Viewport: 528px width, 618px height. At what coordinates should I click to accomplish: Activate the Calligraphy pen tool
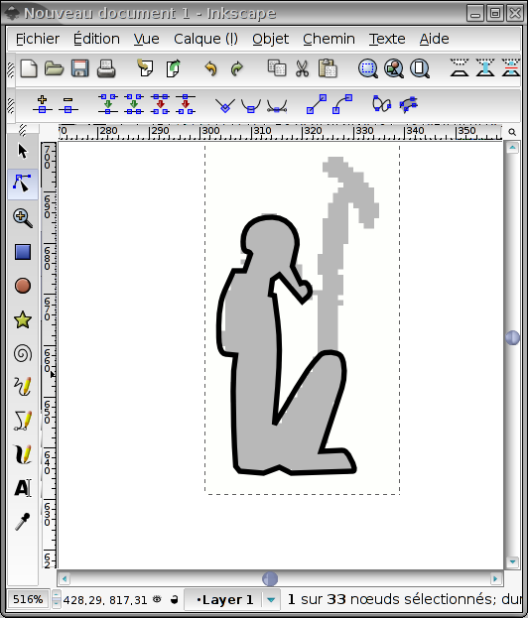point(23,454)
